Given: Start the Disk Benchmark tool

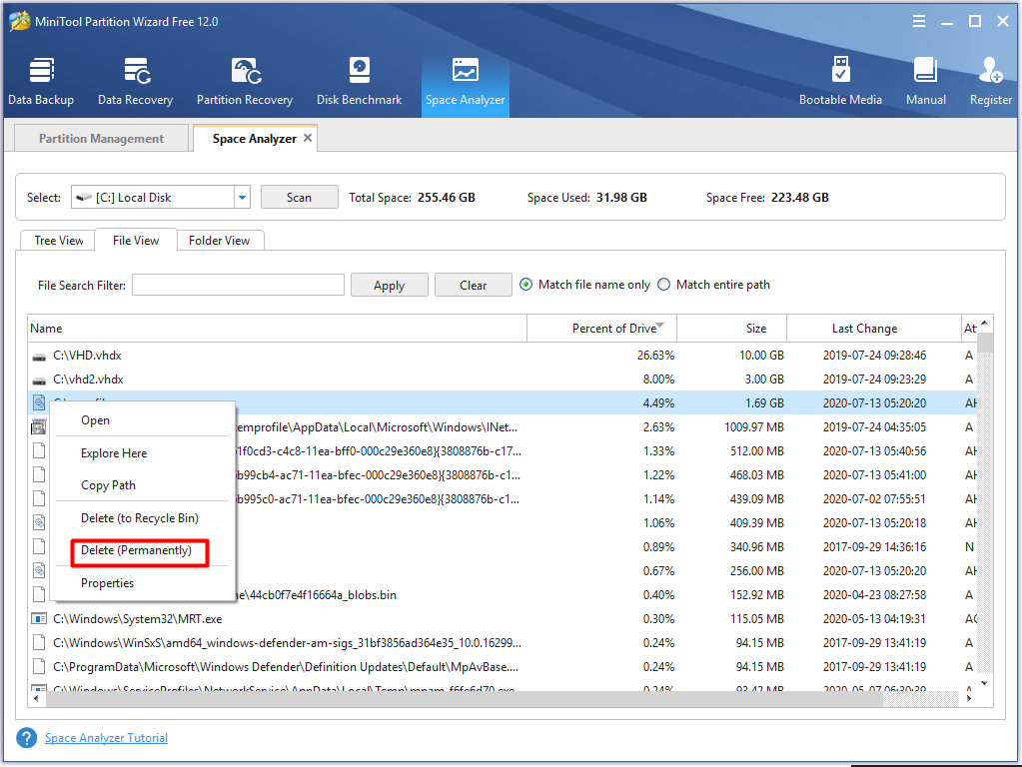Looking at the screenshot, I should click(359, 82).
